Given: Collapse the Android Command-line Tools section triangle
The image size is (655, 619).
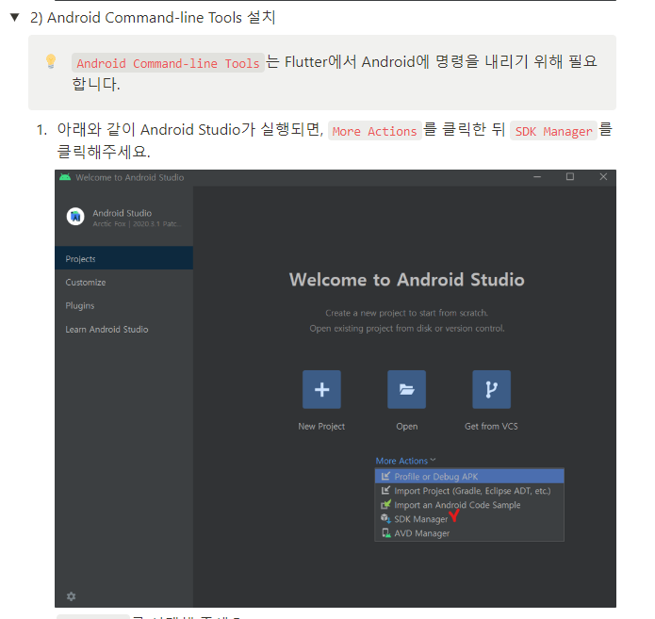Looking at the screenshot, I should (15, 17).
